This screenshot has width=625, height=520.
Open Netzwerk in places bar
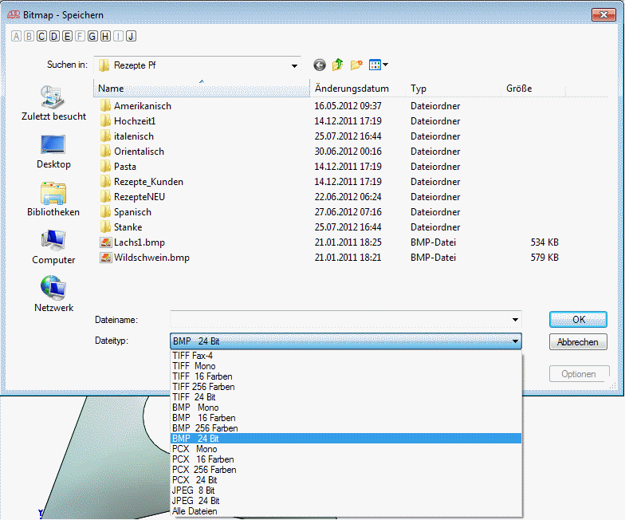(x=53, y=295)
